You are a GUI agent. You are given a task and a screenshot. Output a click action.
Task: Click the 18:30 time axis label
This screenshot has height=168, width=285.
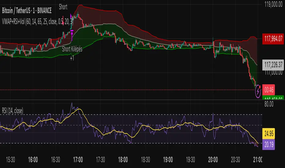[146, 160]
